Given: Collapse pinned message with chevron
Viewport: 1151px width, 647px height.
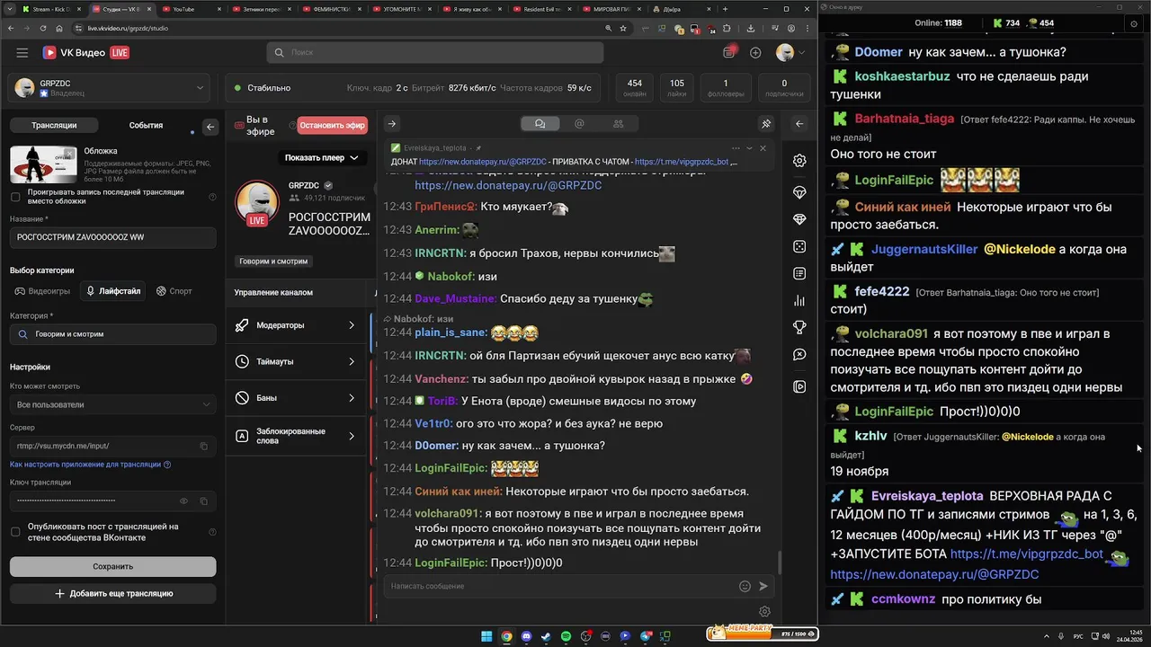Looking at the screenshot, I should (749, 148).
